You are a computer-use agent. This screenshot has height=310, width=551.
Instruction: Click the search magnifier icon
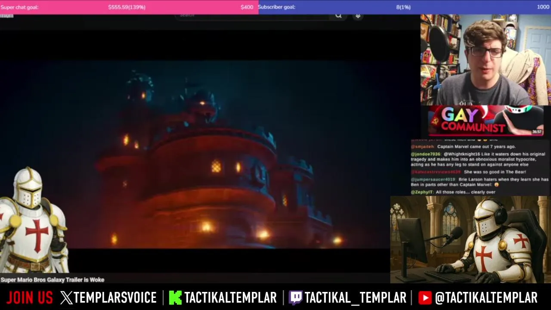338,16
